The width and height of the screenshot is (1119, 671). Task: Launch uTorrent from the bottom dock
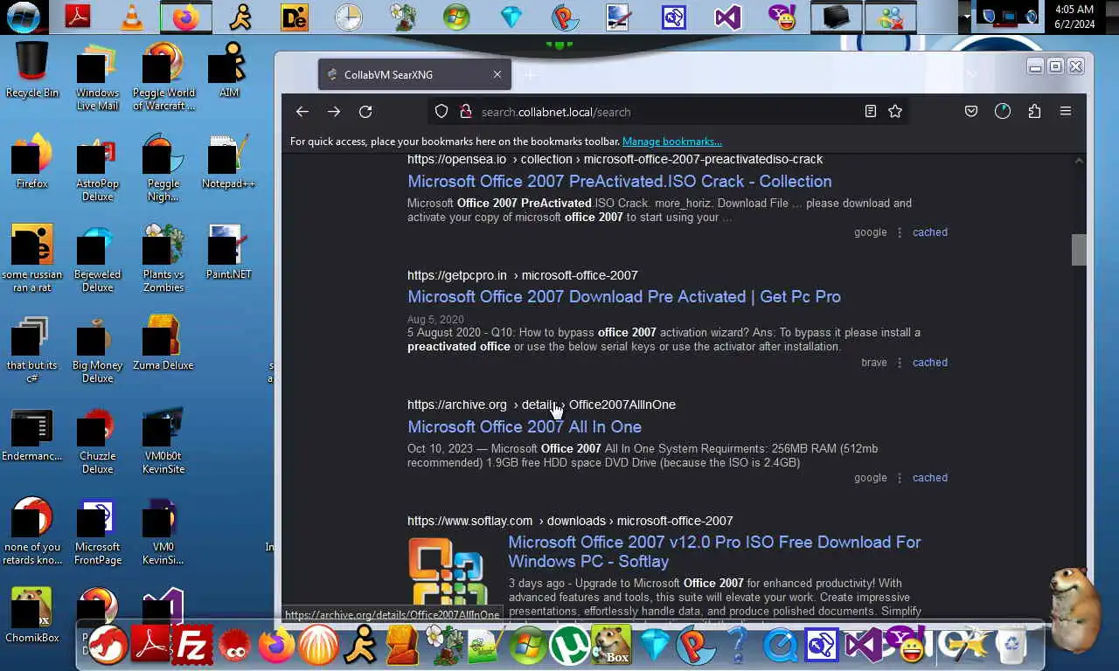(569, 647)
